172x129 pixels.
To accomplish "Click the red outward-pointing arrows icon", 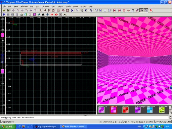I will click(56, 14).
